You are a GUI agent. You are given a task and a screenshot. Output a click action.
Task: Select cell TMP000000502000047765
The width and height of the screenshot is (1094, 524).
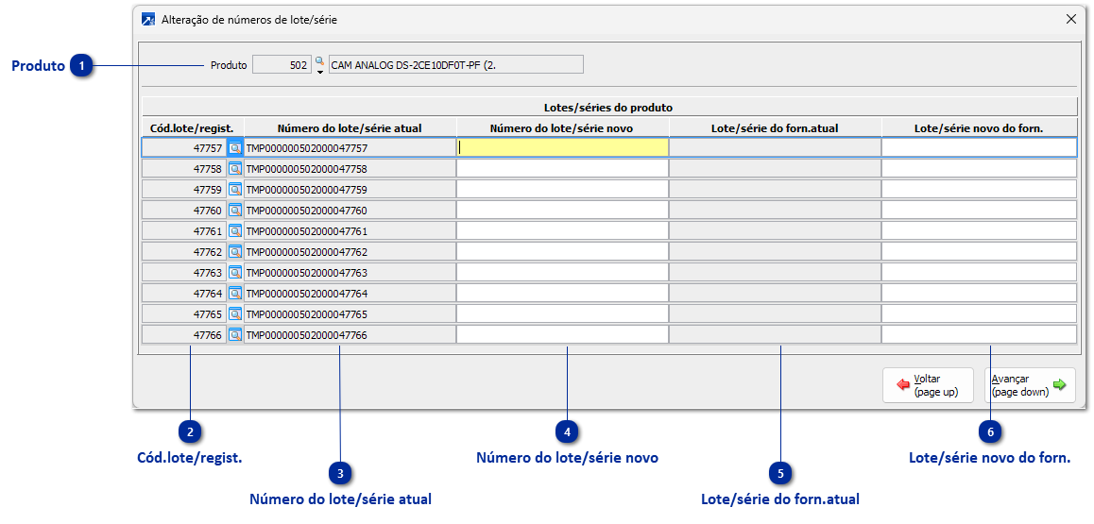click(350, 313)
